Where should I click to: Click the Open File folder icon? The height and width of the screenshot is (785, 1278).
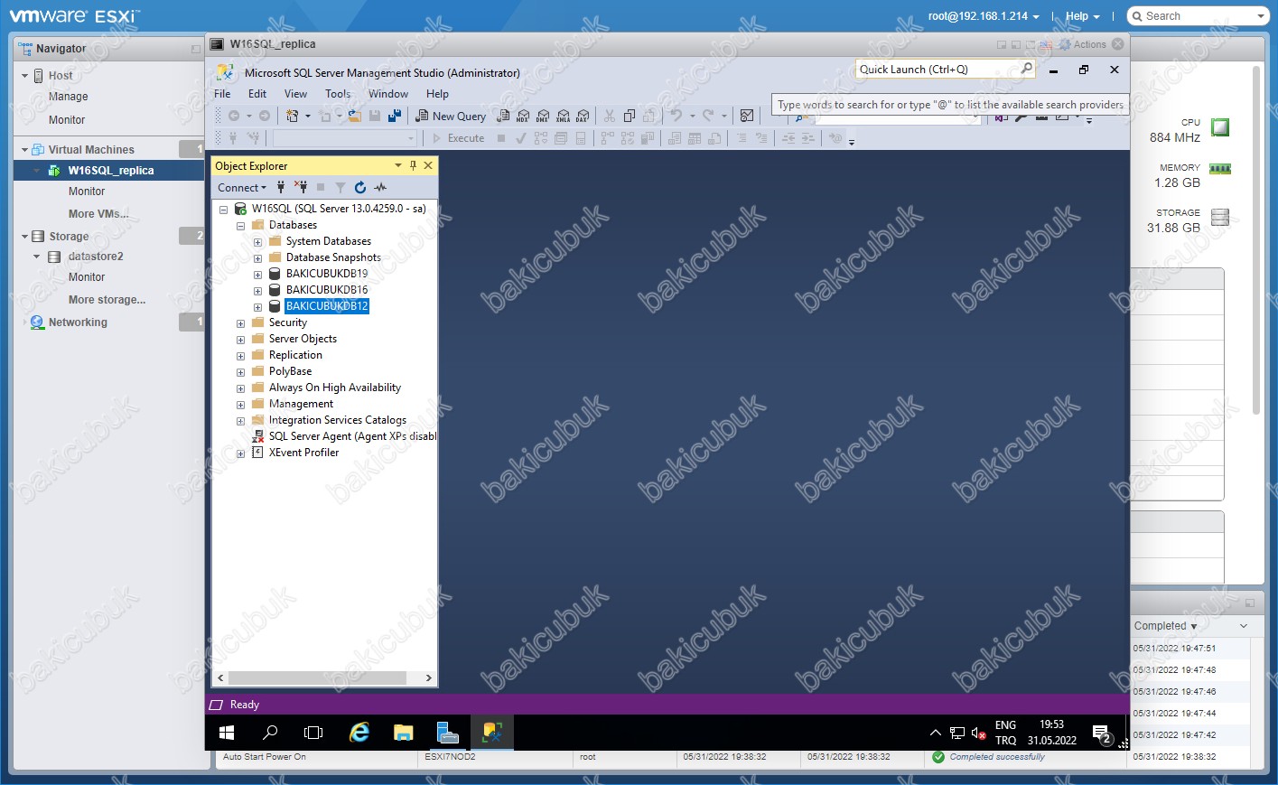(354, 116)
